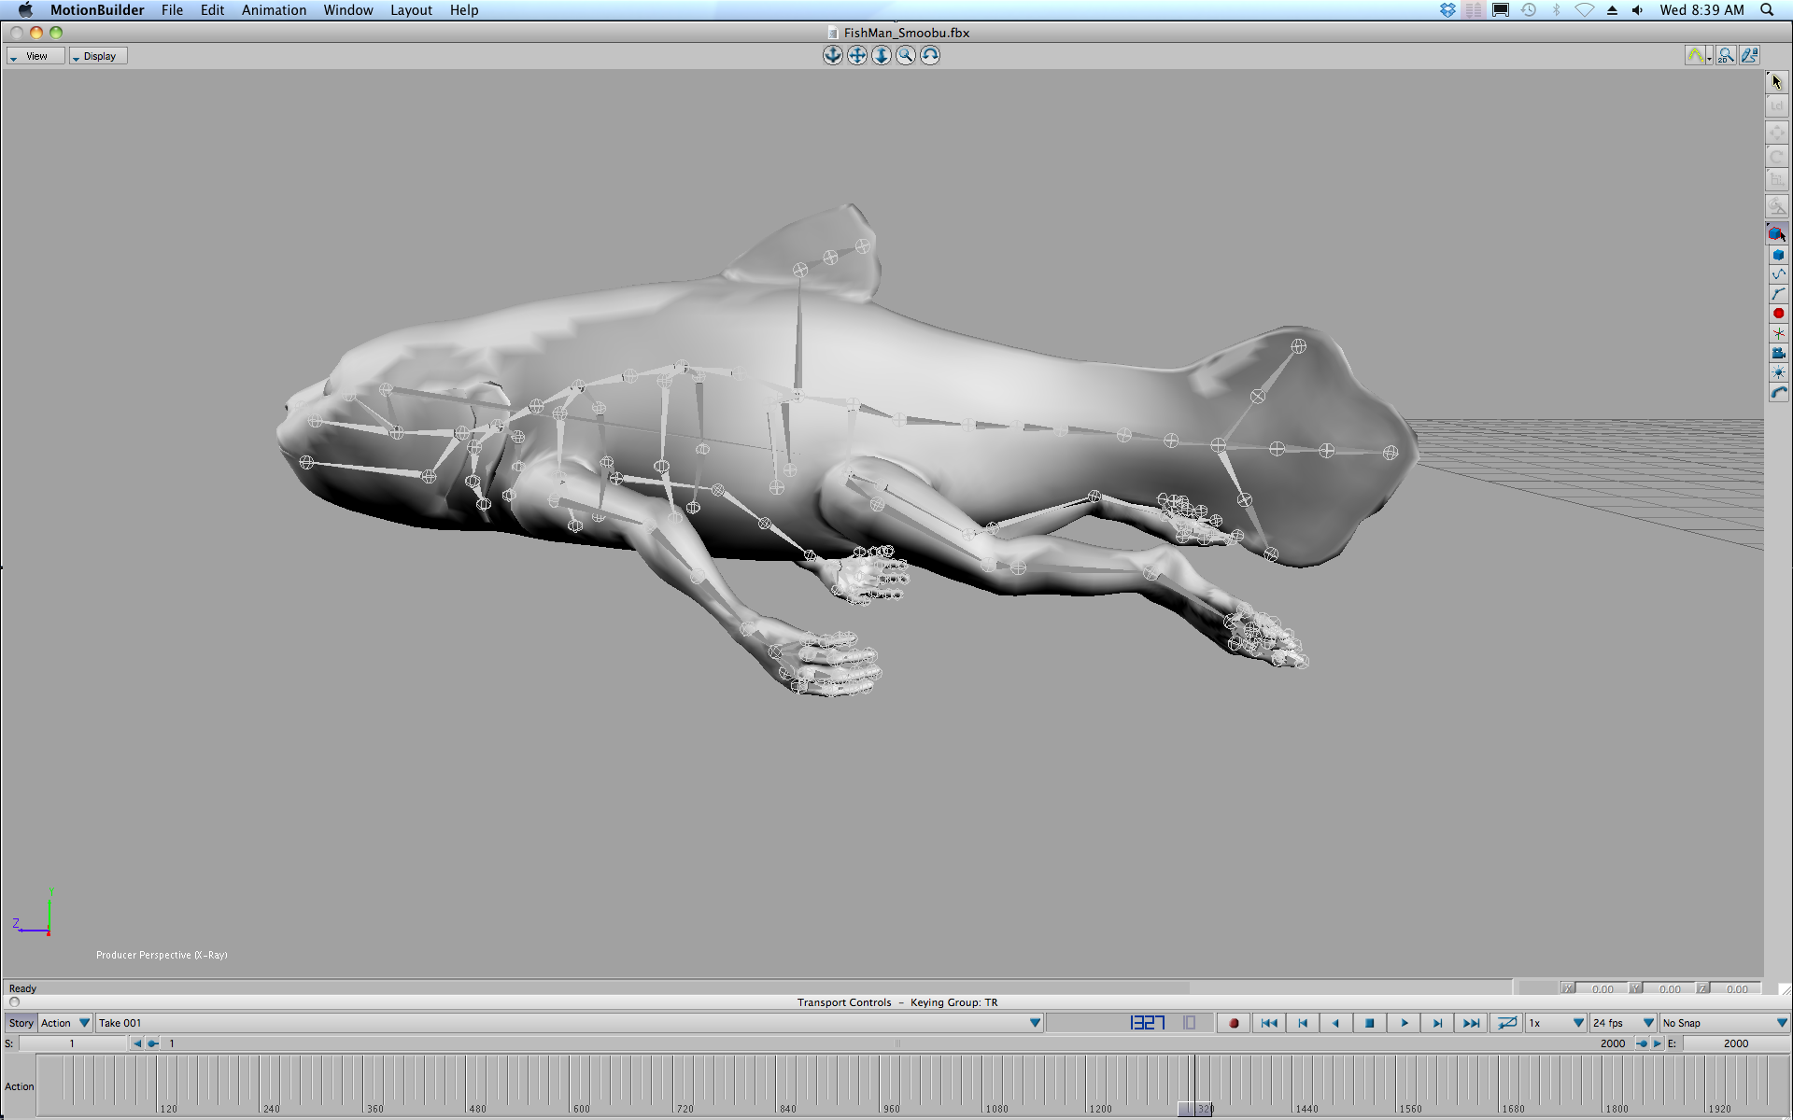The height and width of the screenshot is (1120, 1793).
Task: Click the viewer zoom magnifier icon
Action: (905, 55)
